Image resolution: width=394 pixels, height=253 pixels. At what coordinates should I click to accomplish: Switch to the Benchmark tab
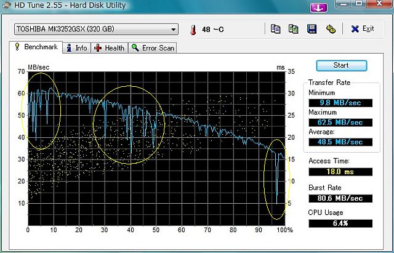click(x=36, y=47)
